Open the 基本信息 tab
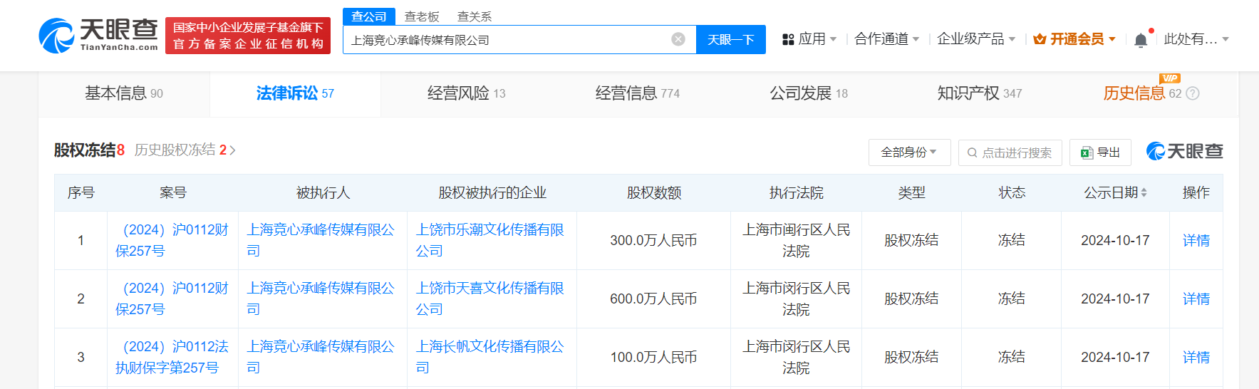 (x=124, y=93)
